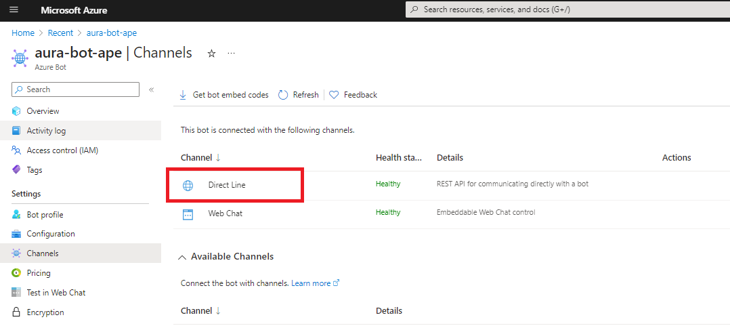Click the aura-bot-ape breadcrumb link
The height and width of the screenshot is (328, 730).
tap(112, 33)
